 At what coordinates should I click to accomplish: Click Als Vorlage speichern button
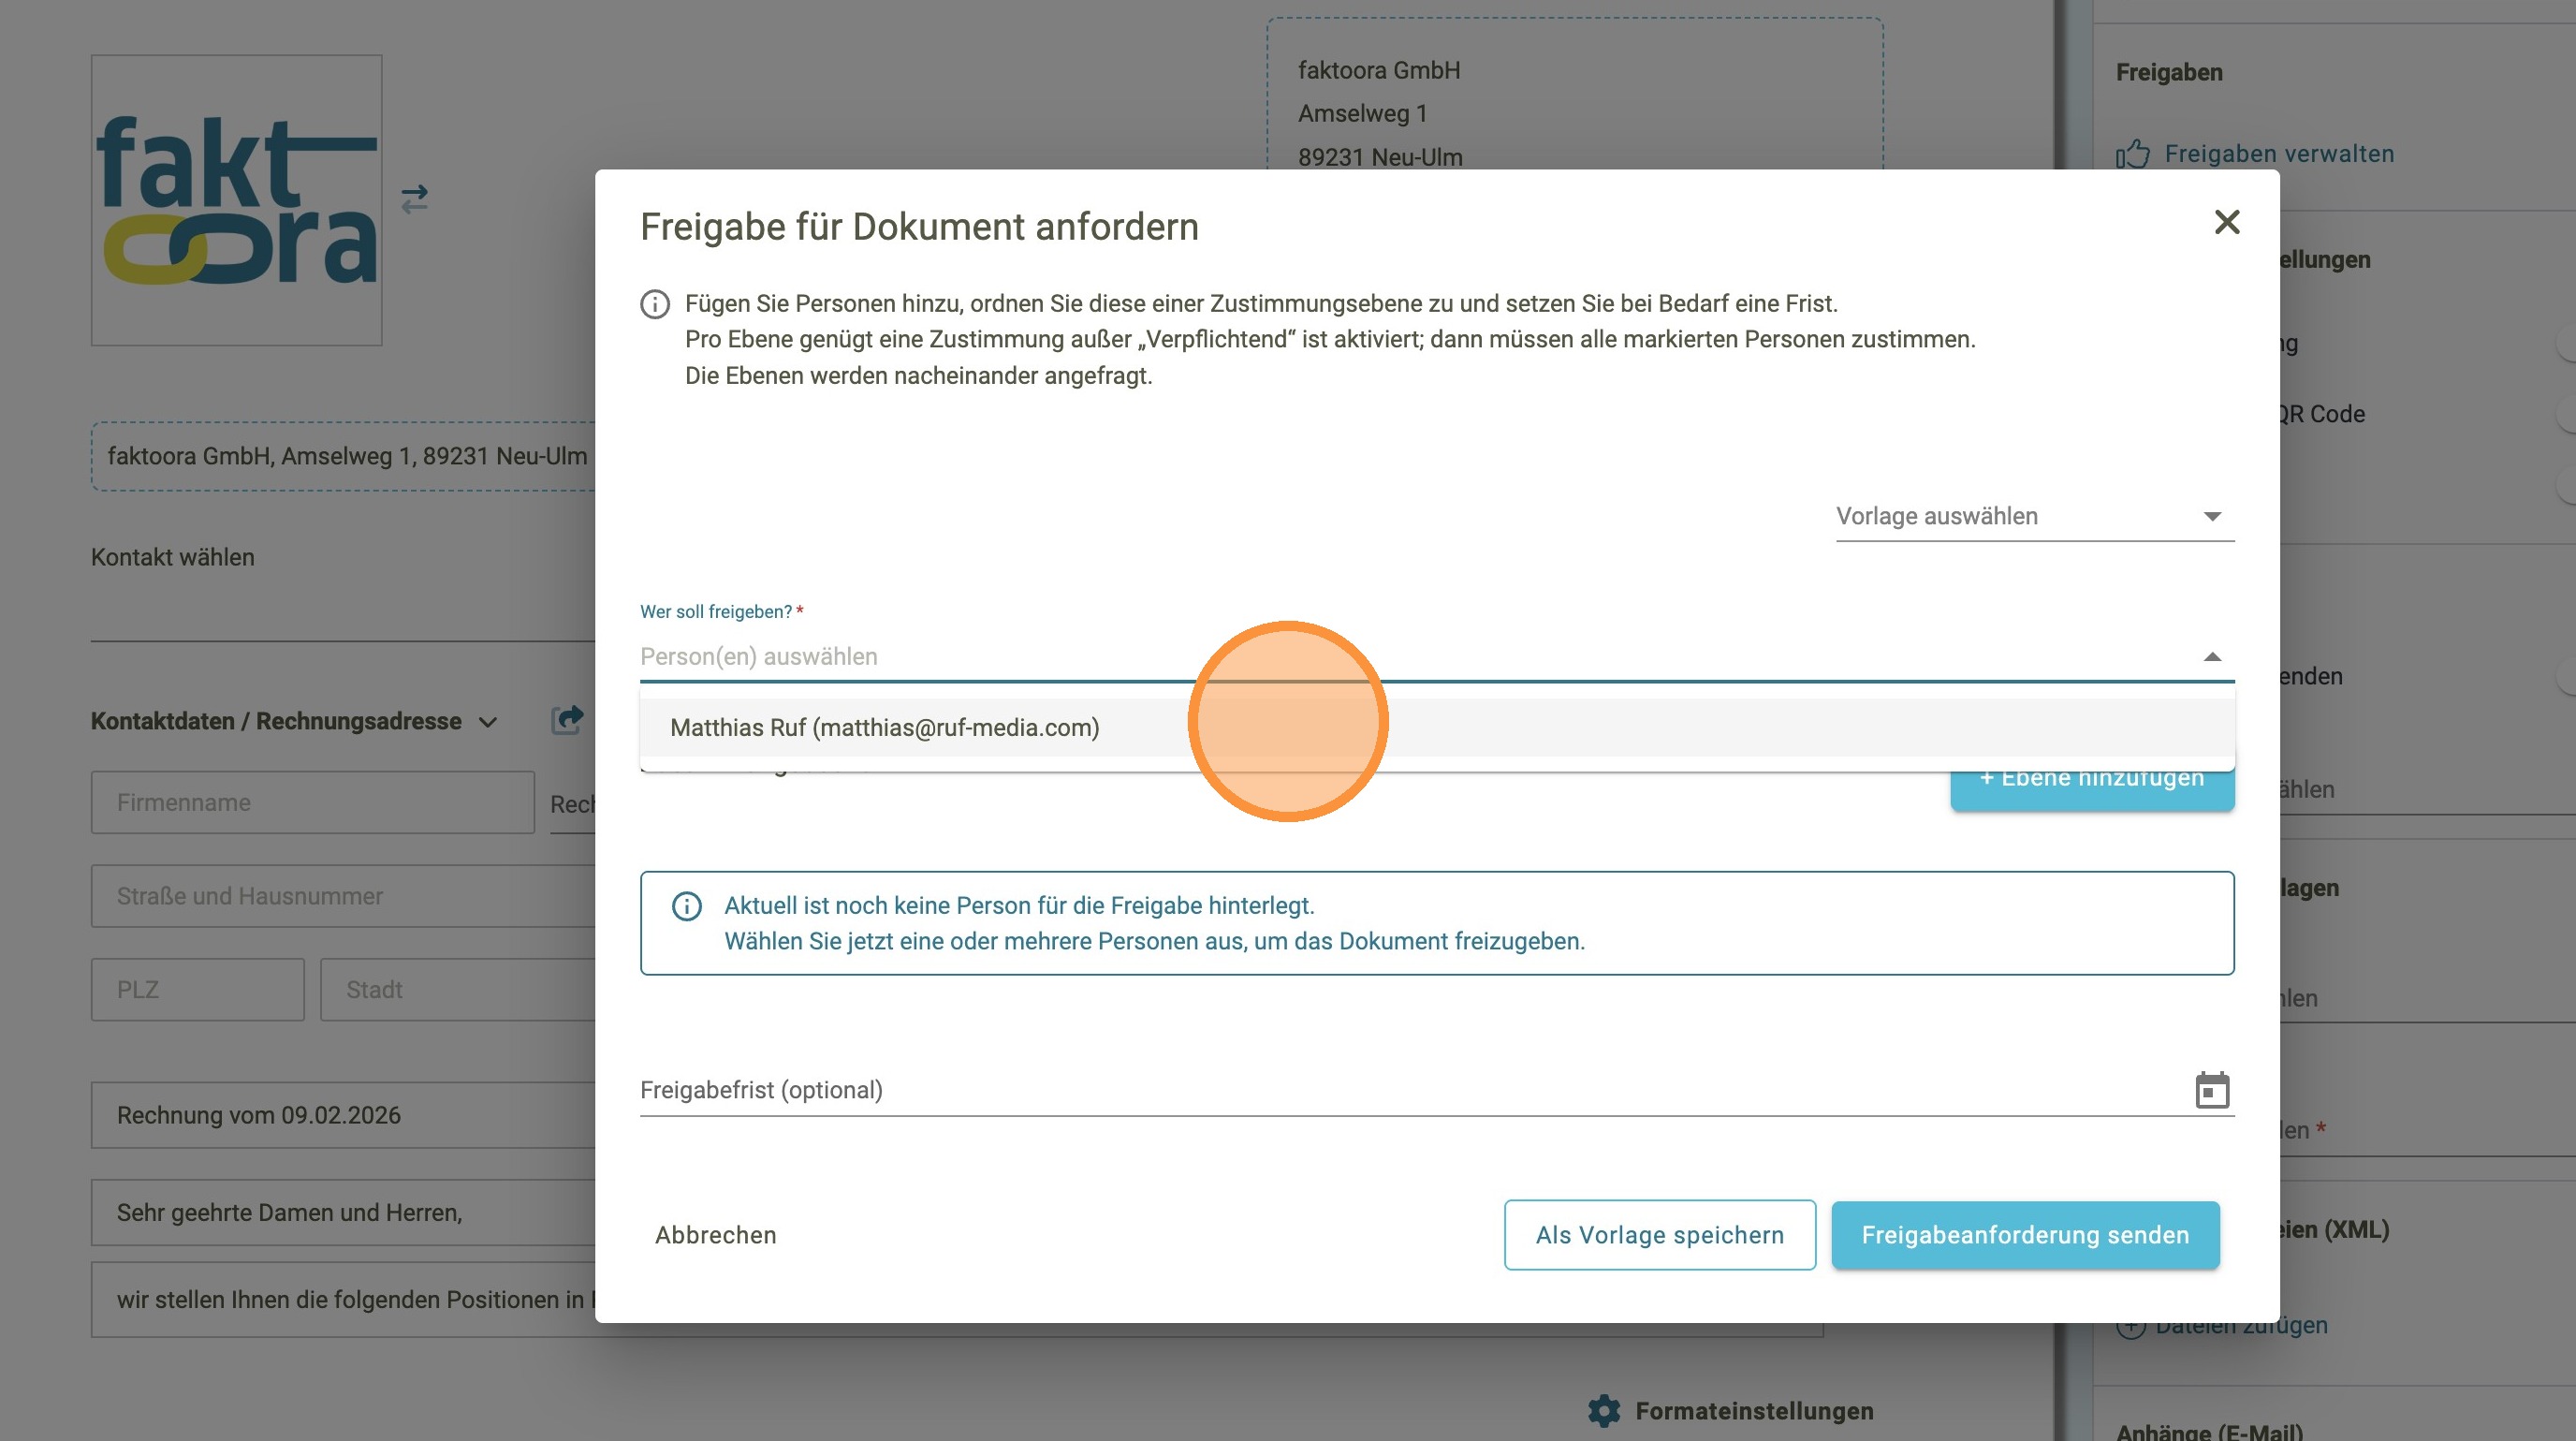pyautogui.click(x=1659, y=1235)
